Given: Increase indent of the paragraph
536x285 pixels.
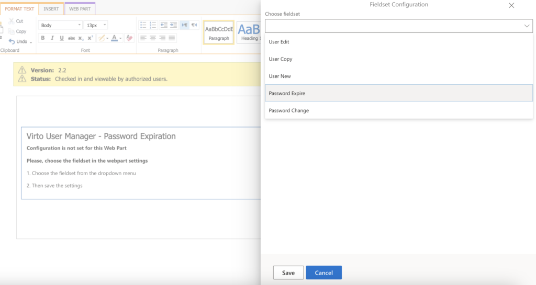Looking at the screenshot, I should pyautogui.click(x=173, y=25).
